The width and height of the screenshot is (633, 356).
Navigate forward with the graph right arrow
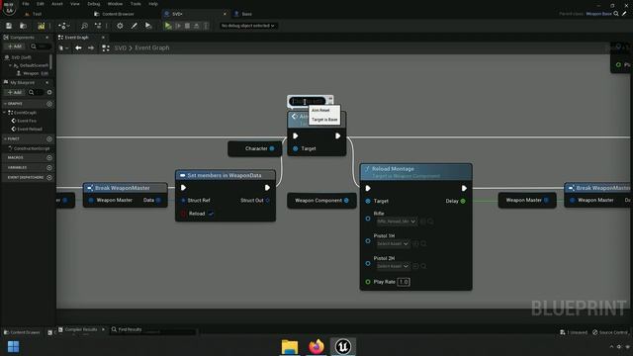pyautogui.click(x=91, y=48)
